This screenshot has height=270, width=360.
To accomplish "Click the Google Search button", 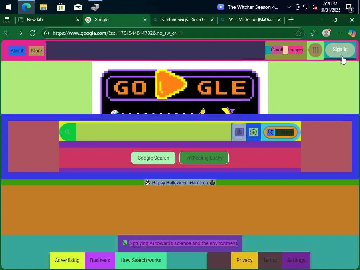I will (153, 158).
